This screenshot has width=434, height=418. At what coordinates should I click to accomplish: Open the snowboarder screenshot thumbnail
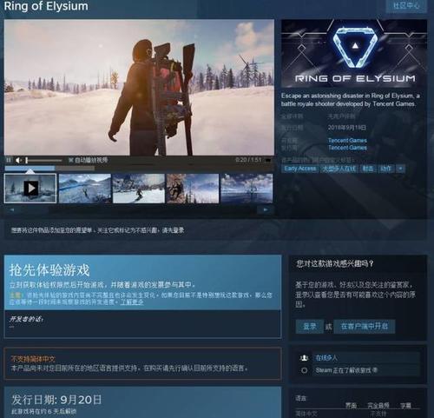(x=139, y=189)
